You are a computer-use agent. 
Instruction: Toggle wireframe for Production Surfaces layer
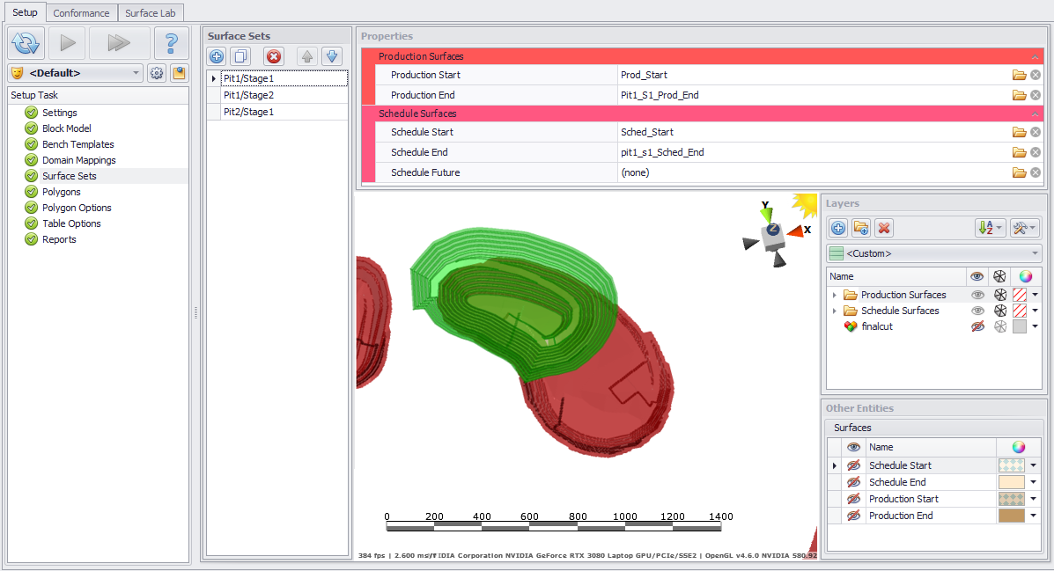coord(1000,295)
